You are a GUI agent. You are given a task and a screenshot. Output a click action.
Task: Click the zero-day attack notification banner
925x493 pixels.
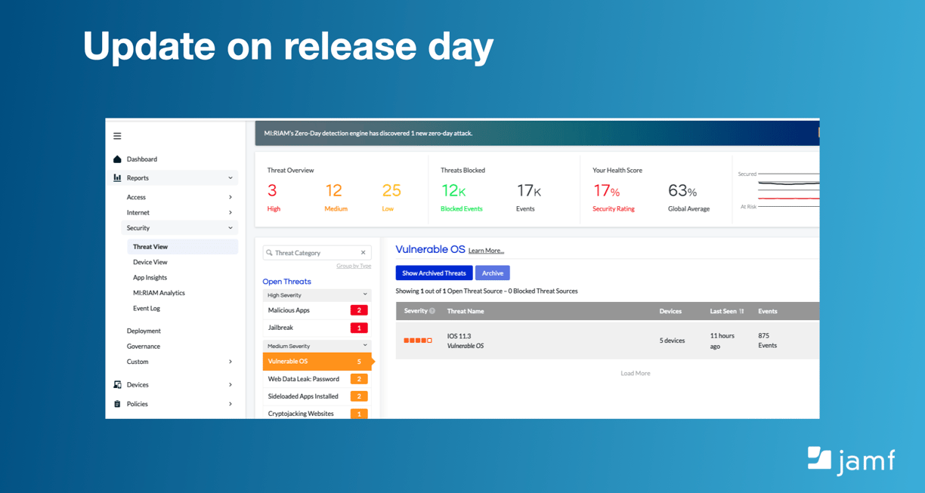(537, 133)
